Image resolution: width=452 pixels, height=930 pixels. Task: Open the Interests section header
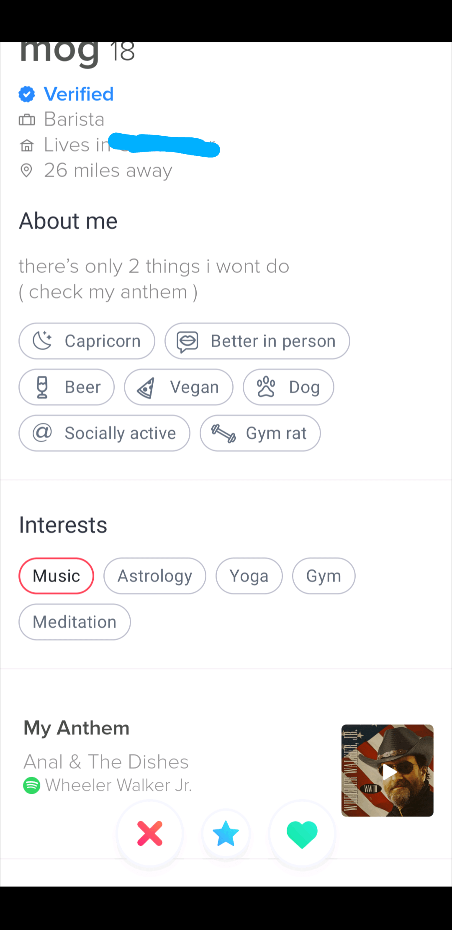[63, 524]
